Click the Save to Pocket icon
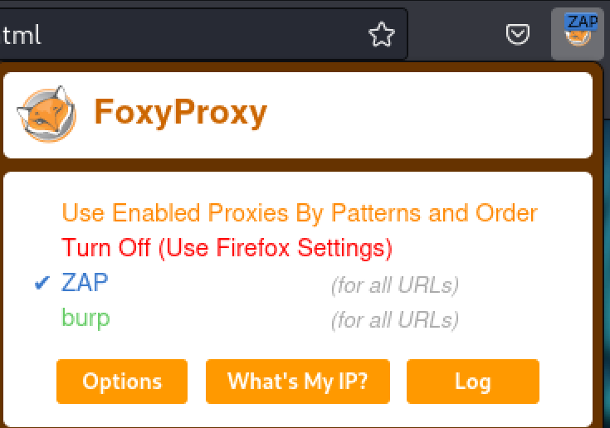The width and height of the screenshot is (610, 428). (x=519, y=34)
